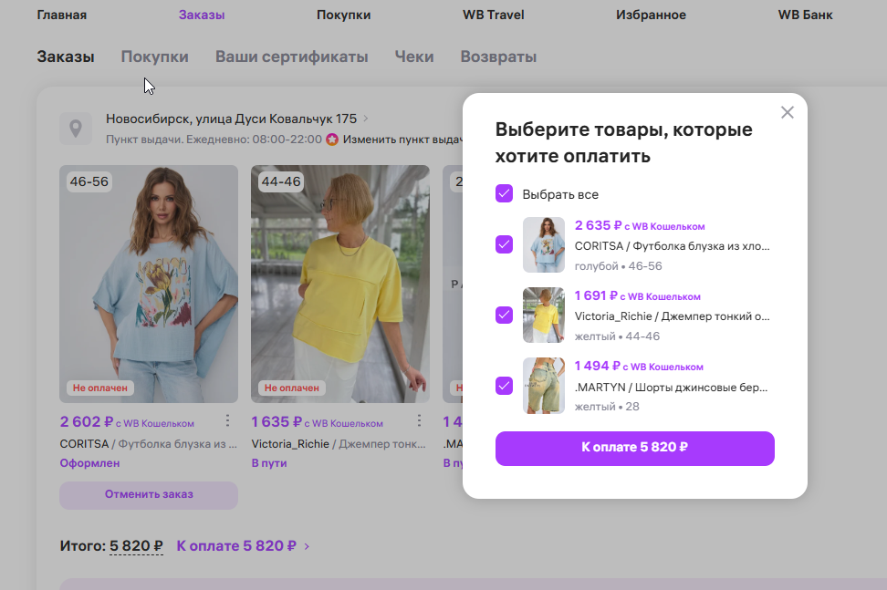Screen dimensions: 887x590
Task: Switch to the Покупки sub-tab
Action: point(154,57)
